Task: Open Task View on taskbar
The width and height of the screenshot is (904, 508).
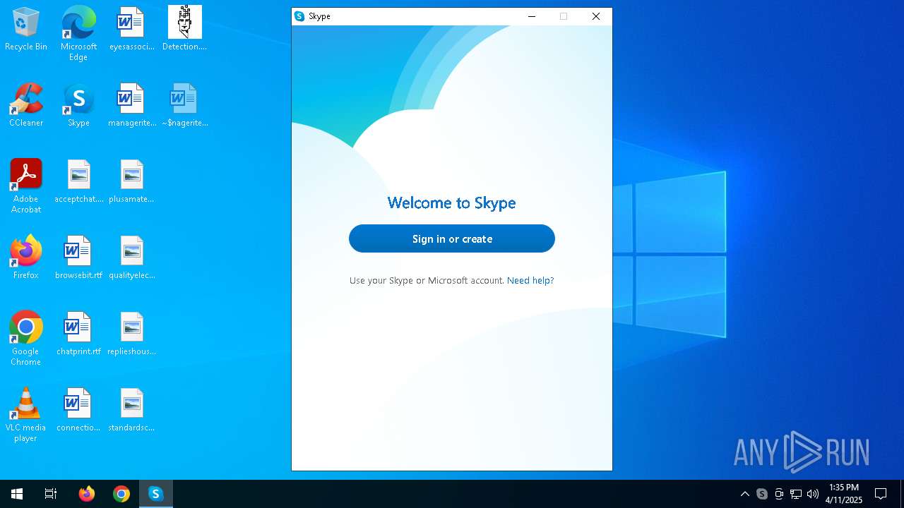Action: coord(51,494)
